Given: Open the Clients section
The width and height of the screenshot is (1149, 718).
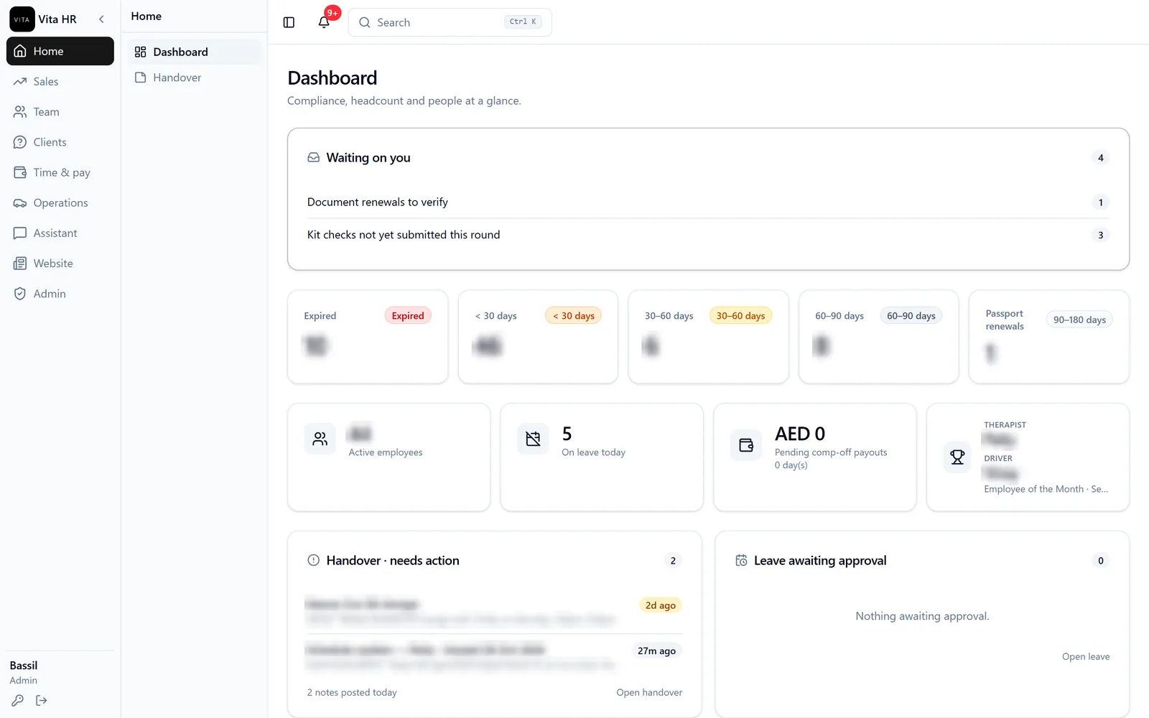Looking at the screenshot, I should coord(60,142).
